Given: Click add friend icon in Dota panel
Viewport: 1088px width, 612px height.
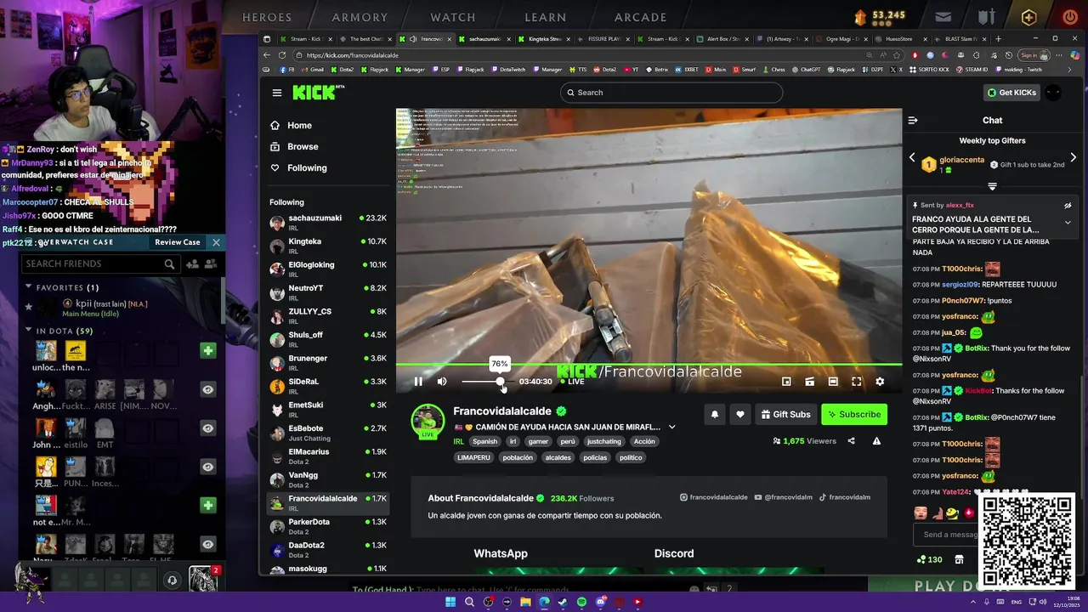Looking at the screenshot, I should [x=192, y=264].
